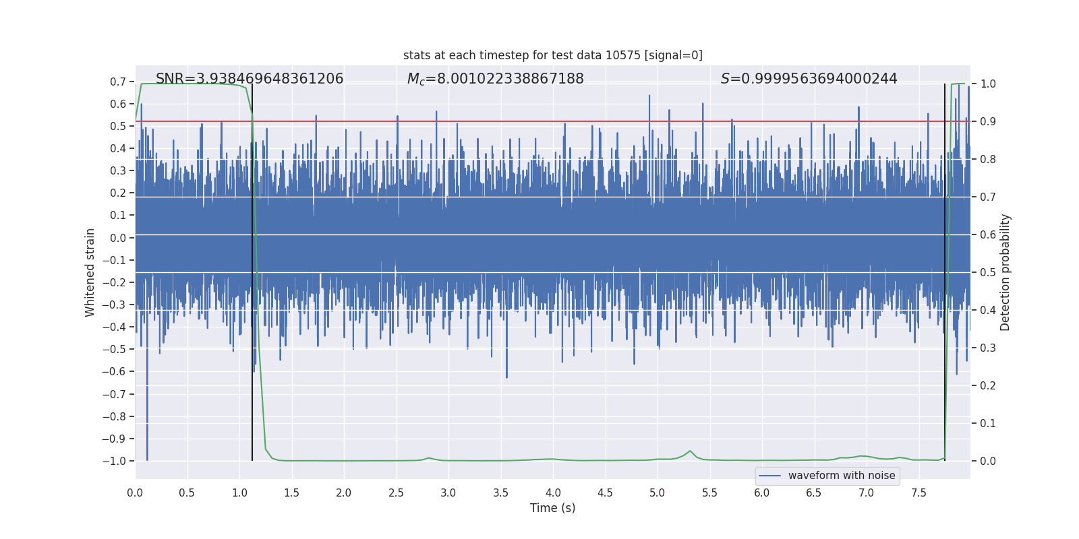Click the Mc chirp mass annotation
This screenshot has width=1079, height=539.
coord(495,79)
